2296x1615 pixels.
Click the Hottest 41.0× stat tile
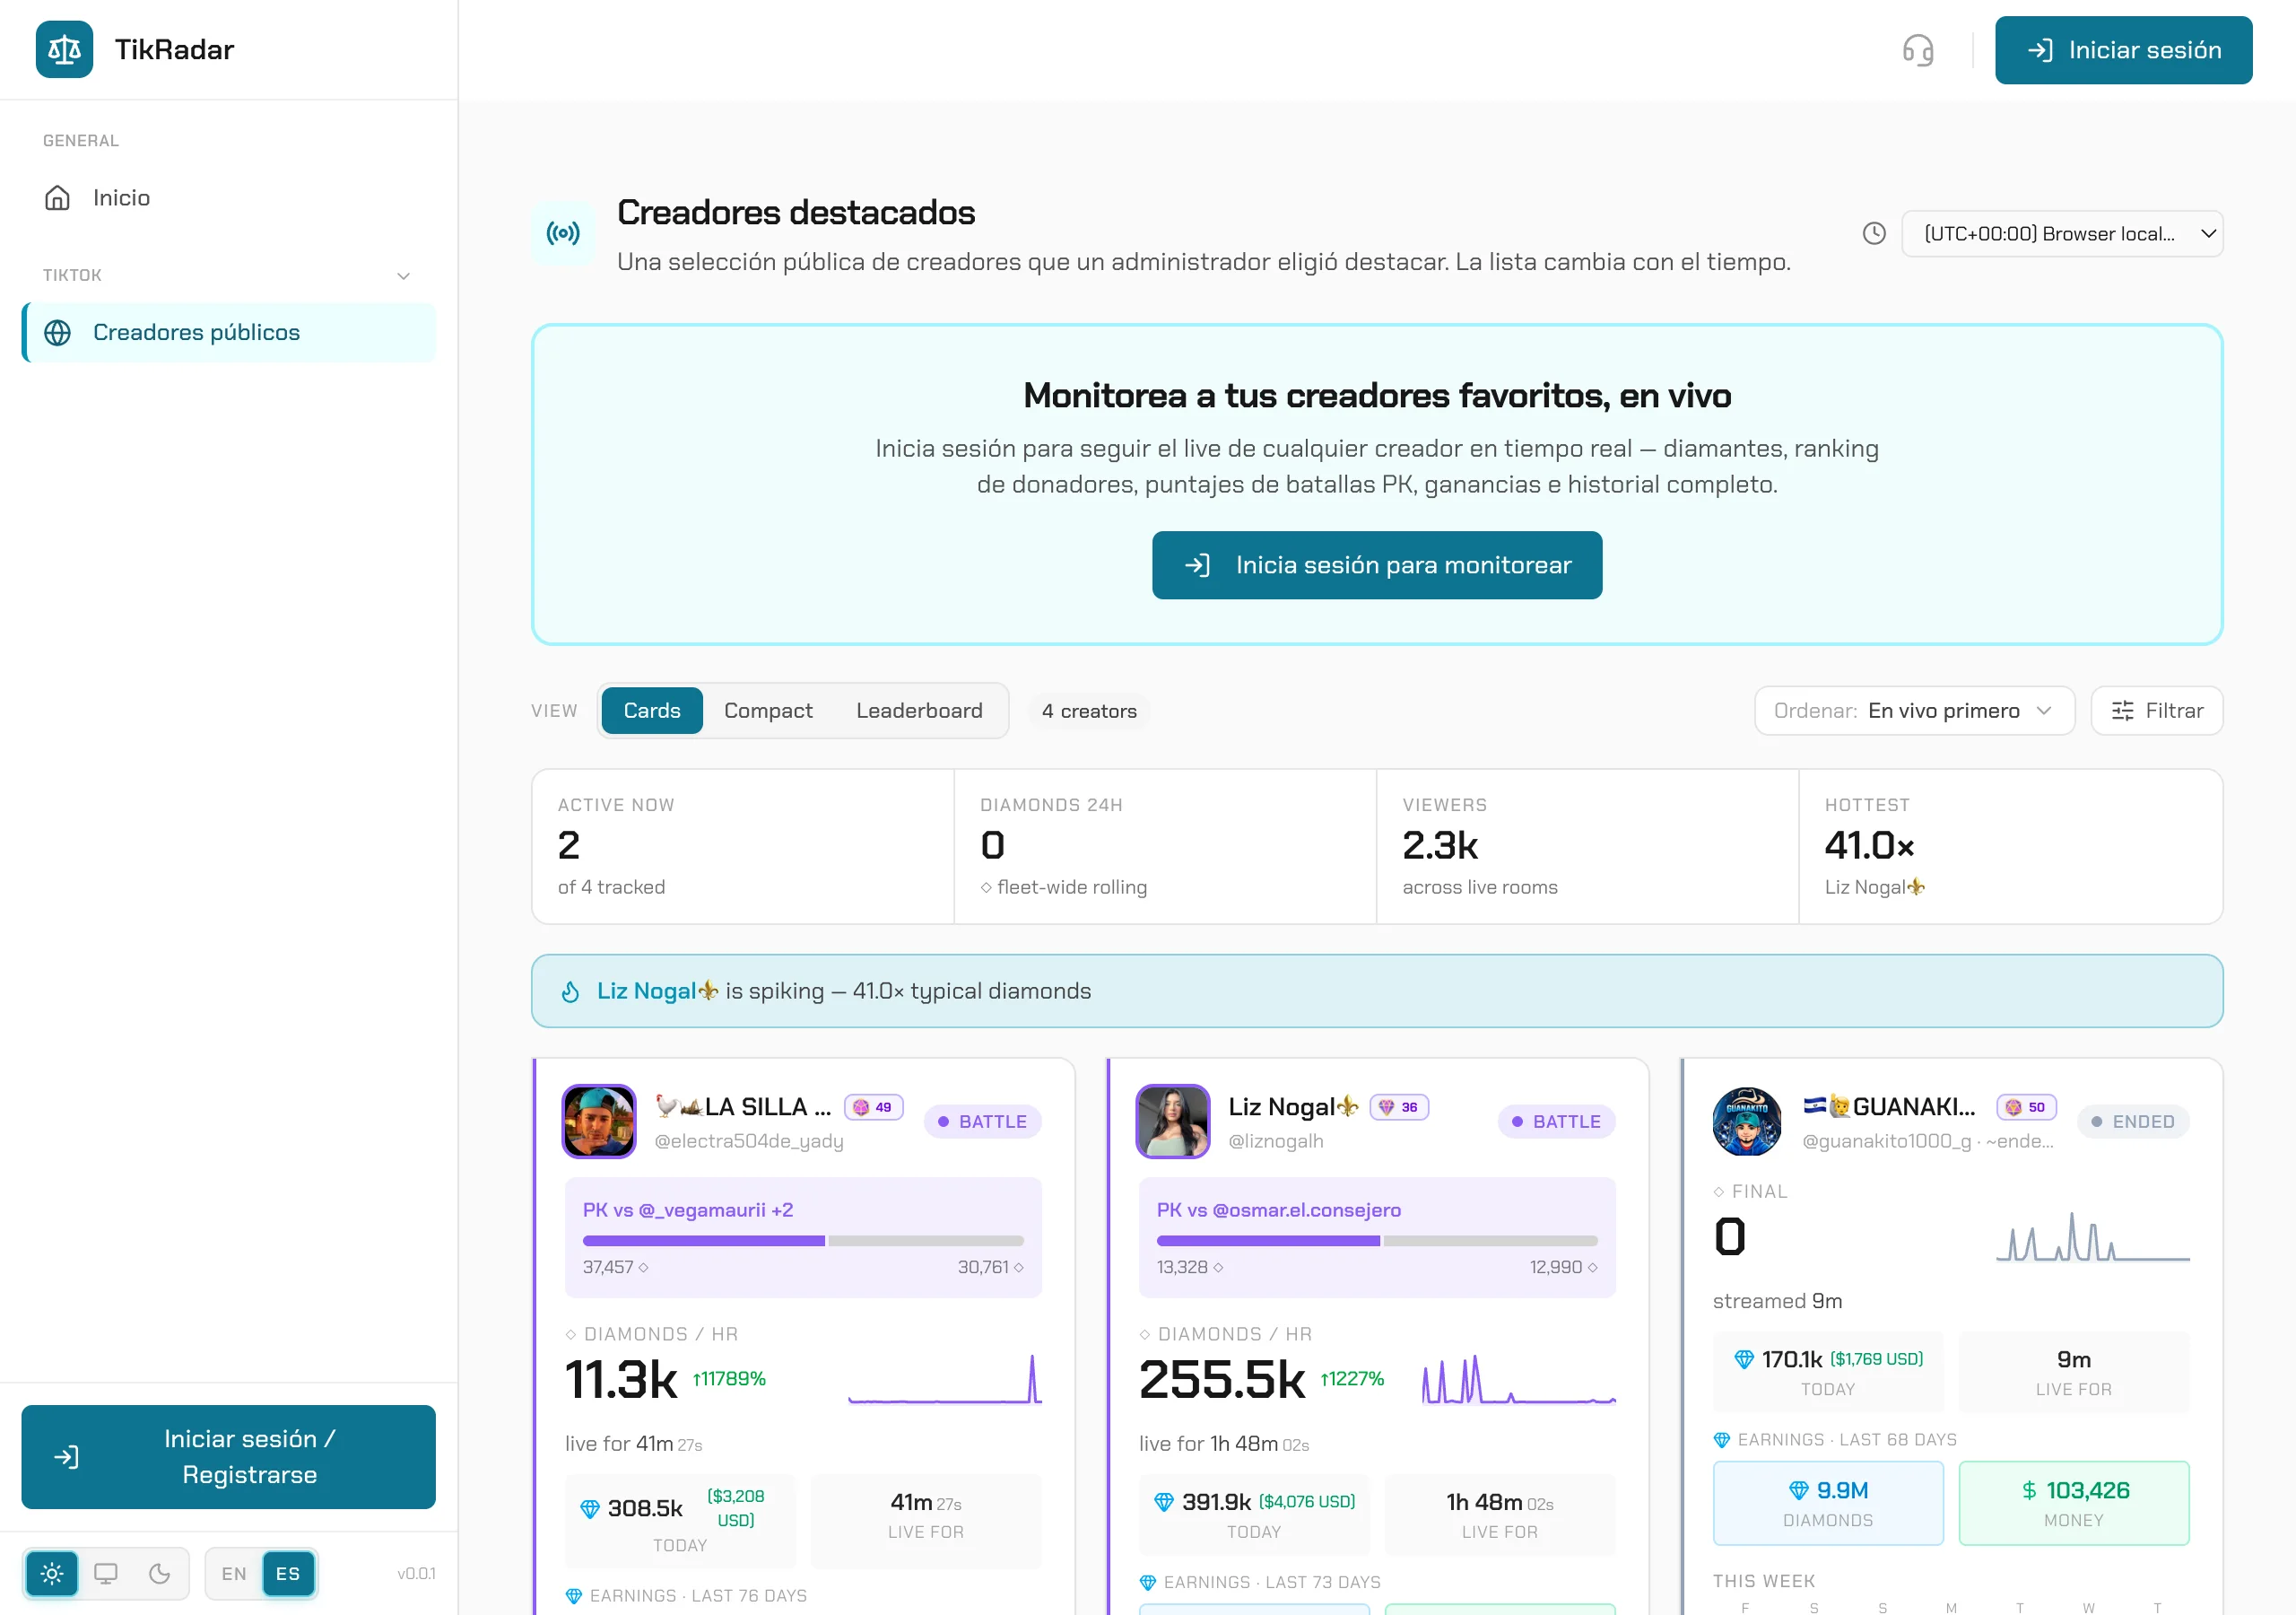click(x=2011, y=846)
